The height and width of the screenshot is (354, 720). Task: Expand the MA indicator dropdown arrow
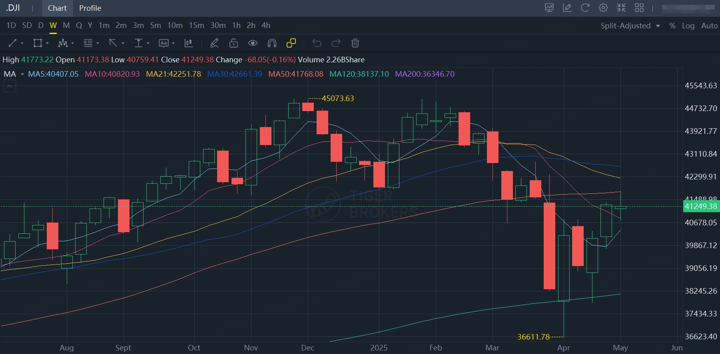pos(22,74)
